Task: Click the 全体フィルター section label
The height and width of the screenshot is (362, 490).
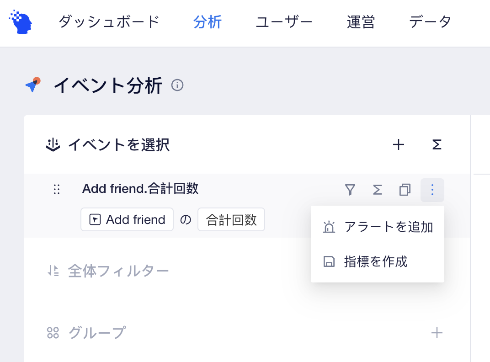Action: [118, 271]
